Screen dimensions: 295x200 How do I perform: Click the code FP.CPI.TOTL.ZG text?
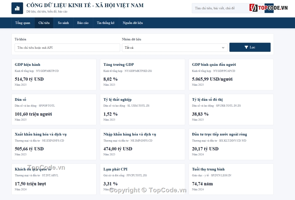click(137, 175)
